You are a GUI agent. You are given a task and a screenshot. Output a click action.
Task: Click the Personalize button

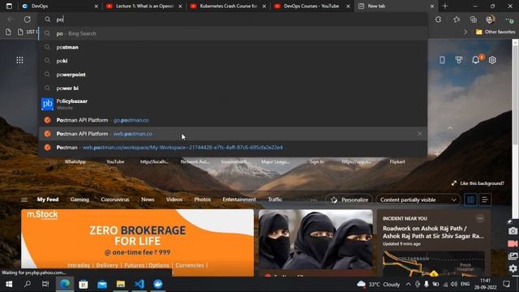pos(350,200)
